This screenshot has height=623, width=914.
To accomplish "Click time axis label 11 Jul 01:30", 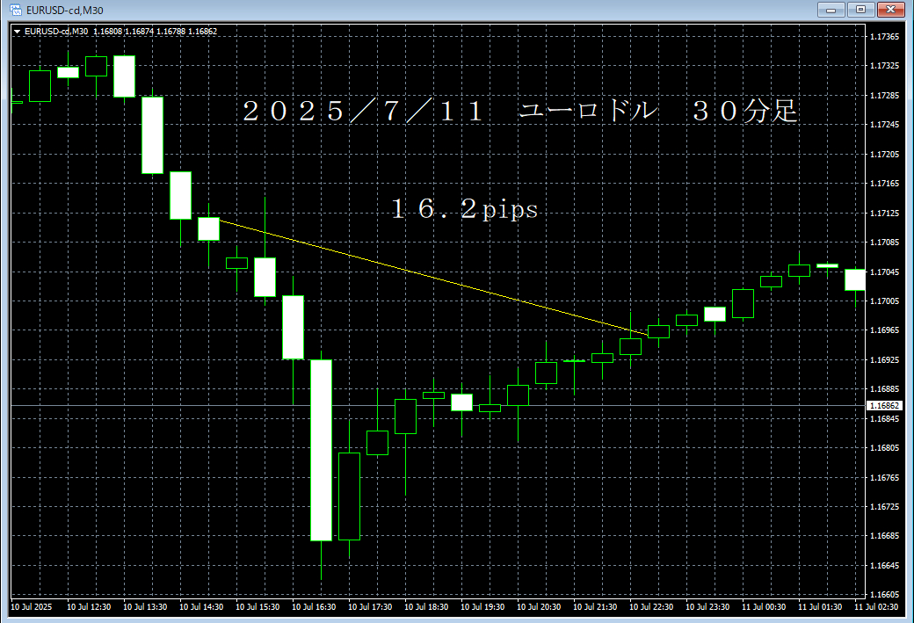I will tap(820, 607).
